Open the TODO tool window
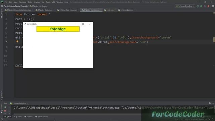 pos(18,117)
